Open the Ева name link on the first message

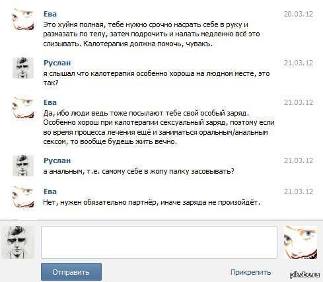click(50, 14)
